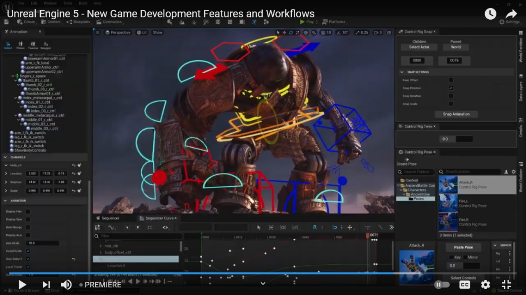The width and height of the screenshot is (526, 295).
Task: Open the Snapper tool
Action: coord(46,46)
